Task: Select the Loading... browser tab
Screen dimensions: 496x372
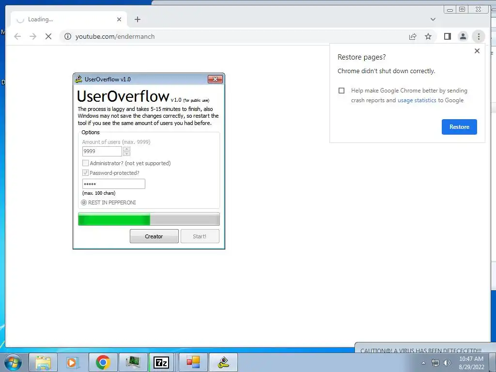Action: point(69,19)
